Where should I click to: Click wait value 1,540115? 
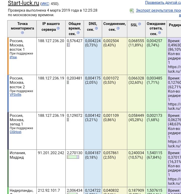click(x=154, y=153)
